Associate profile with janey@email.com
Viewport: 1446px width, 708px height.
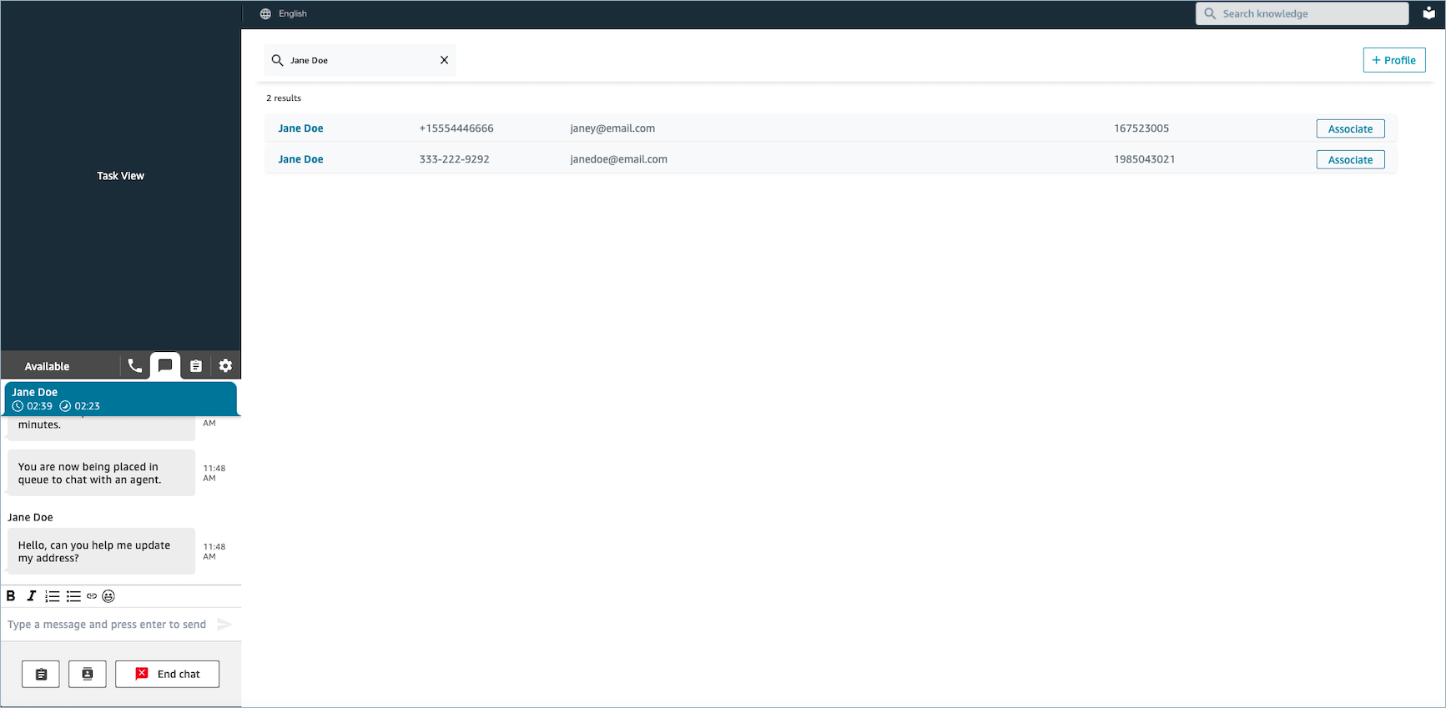pos(1350,128)
